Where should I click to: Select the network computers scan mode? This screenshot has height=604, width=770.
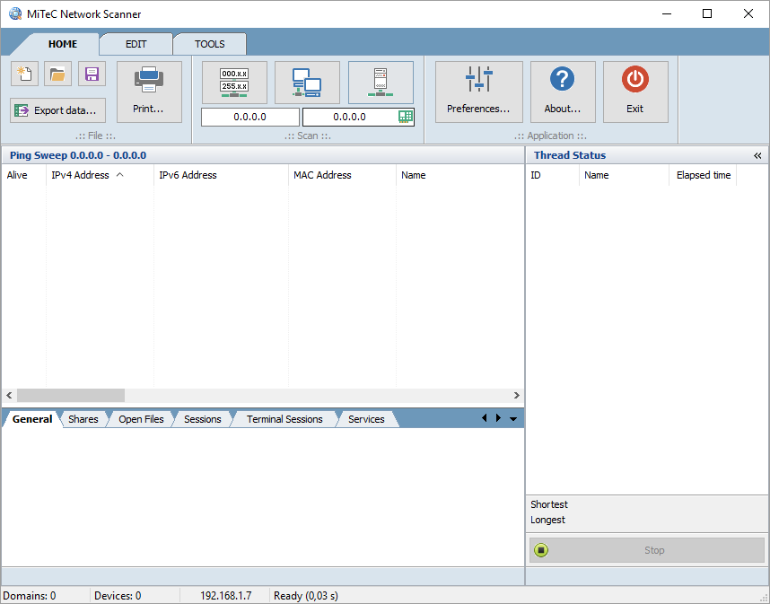click(x=307, y=82)
